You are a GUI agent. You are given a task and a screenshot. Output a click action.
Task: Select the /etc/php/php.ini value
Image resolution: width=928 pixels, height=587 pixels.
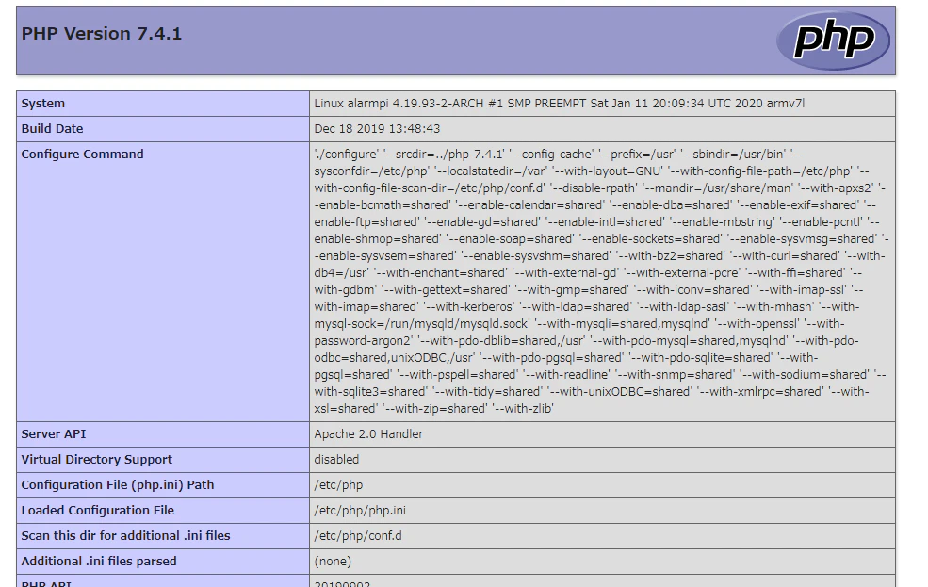pos(360,510)
